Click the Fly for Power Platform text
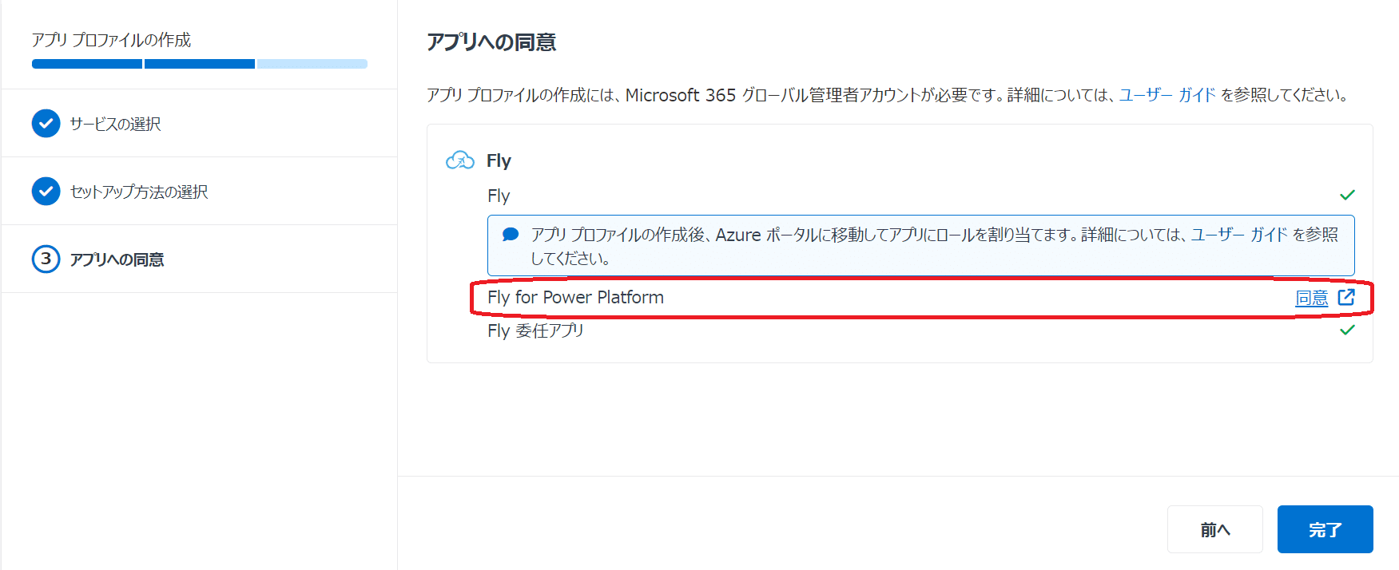This screenshot has height=570, width=1399. tap(575, 297)
